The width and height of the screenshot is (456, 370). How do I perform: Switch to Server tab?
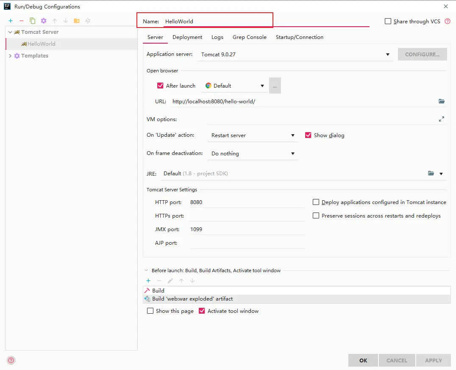pos(155,37)
